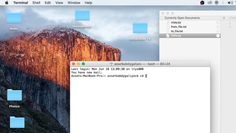This screenshot has width=236, height=133.
Task: Click the home icon in Terminal title
Action: coord(111,64)
